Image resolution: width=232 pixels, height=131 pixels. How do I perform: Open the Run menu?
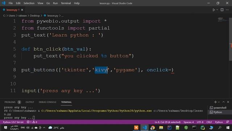coord(55,3)
